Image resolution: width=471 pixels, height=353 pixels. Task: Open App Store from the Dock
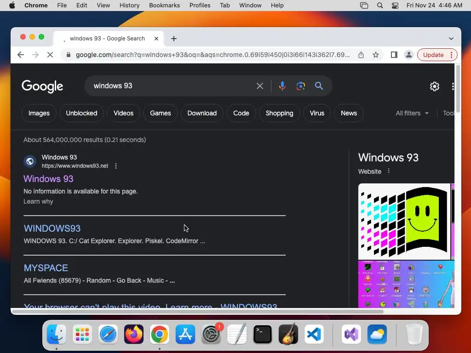[x=185, y=334]
